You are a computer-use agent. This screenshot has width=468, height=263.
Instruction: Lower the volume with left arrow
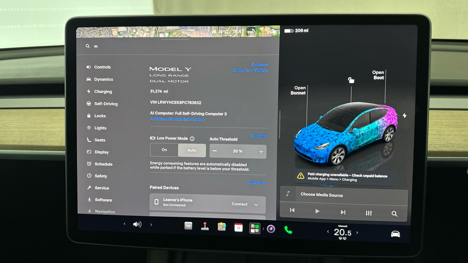[x=124, y=224]
